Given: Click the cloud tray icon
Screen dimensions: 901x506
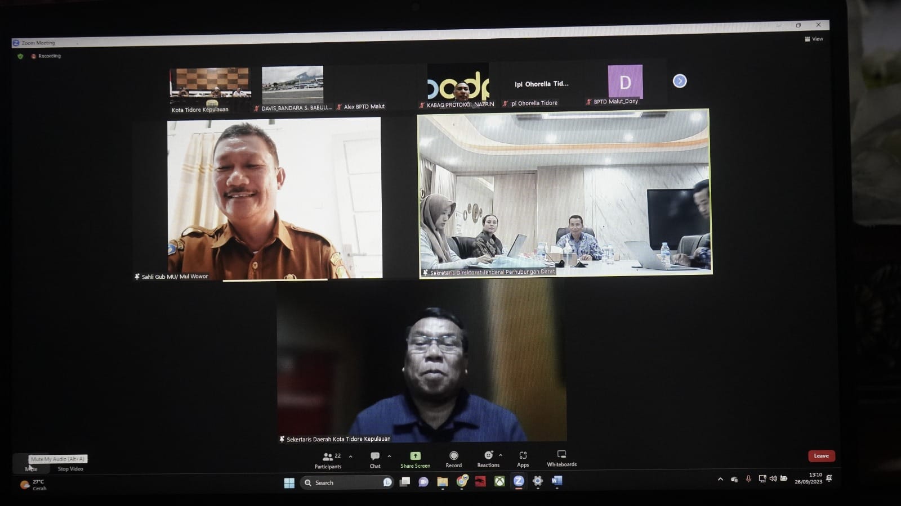Looking at the screenshot, I should (x=734, y=479).
